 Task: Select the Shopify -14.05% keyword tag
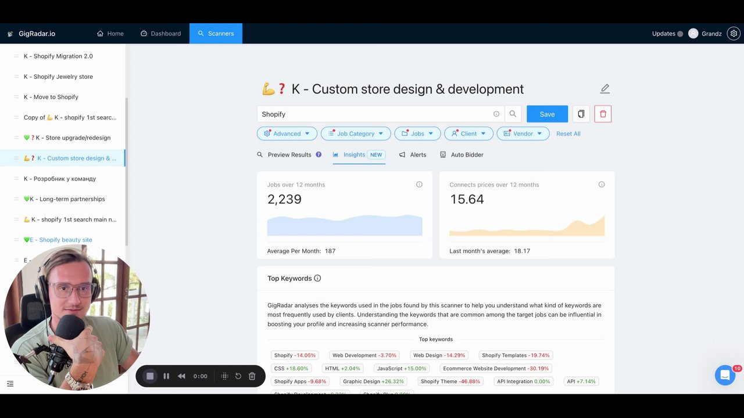[x=295, y=355]
